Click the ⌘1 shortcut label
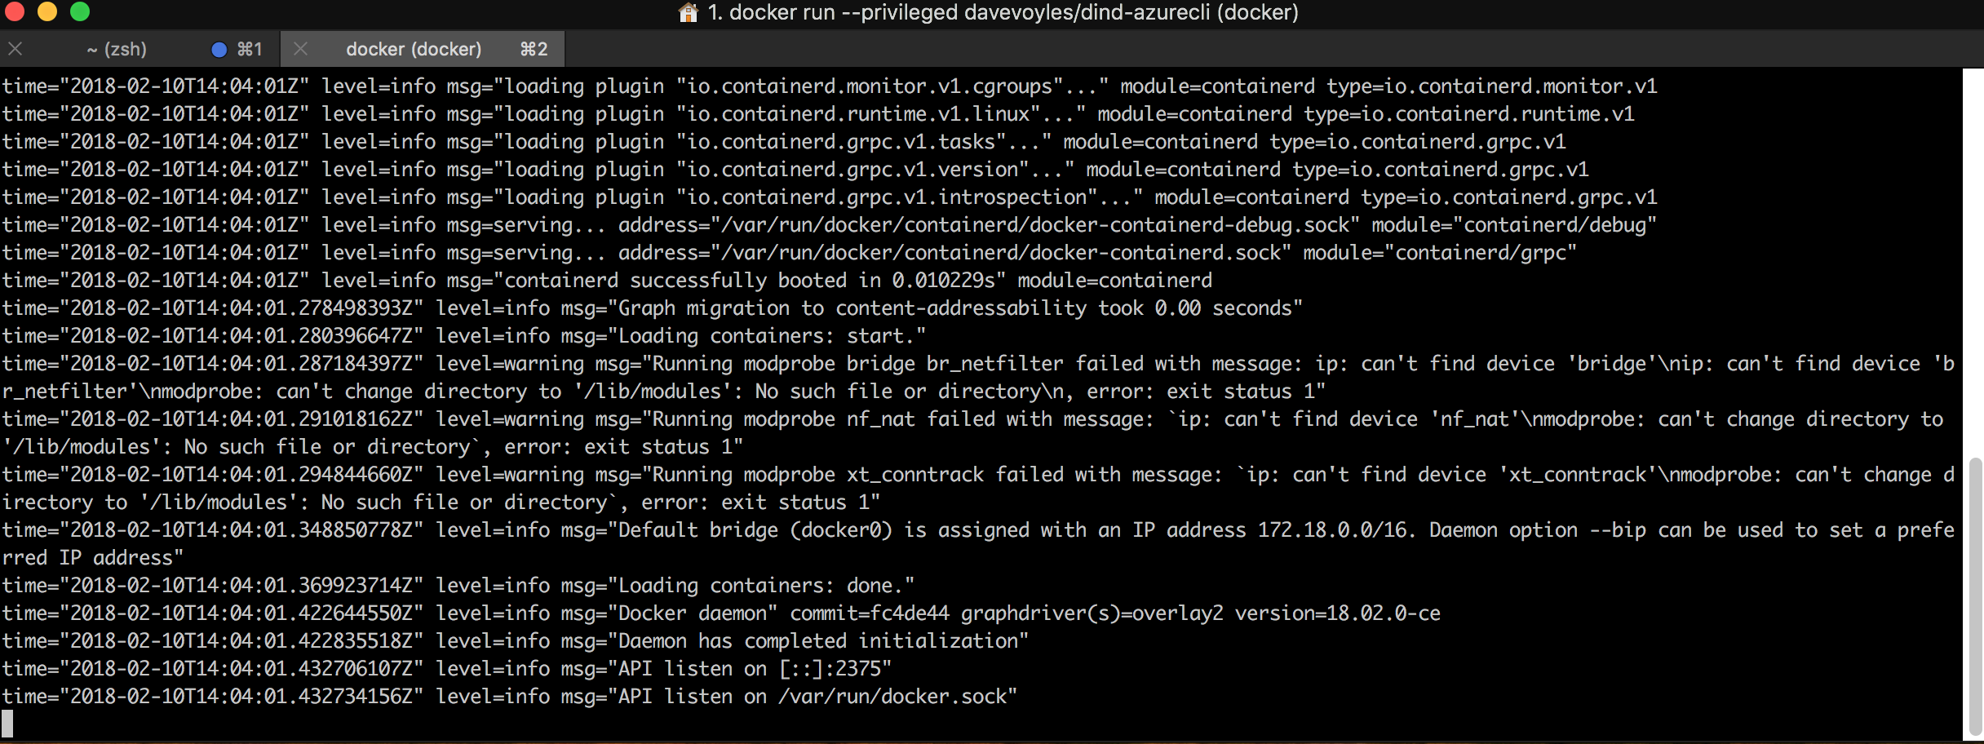This screenshot has width=1984, height=744. (x=250, y=49)
